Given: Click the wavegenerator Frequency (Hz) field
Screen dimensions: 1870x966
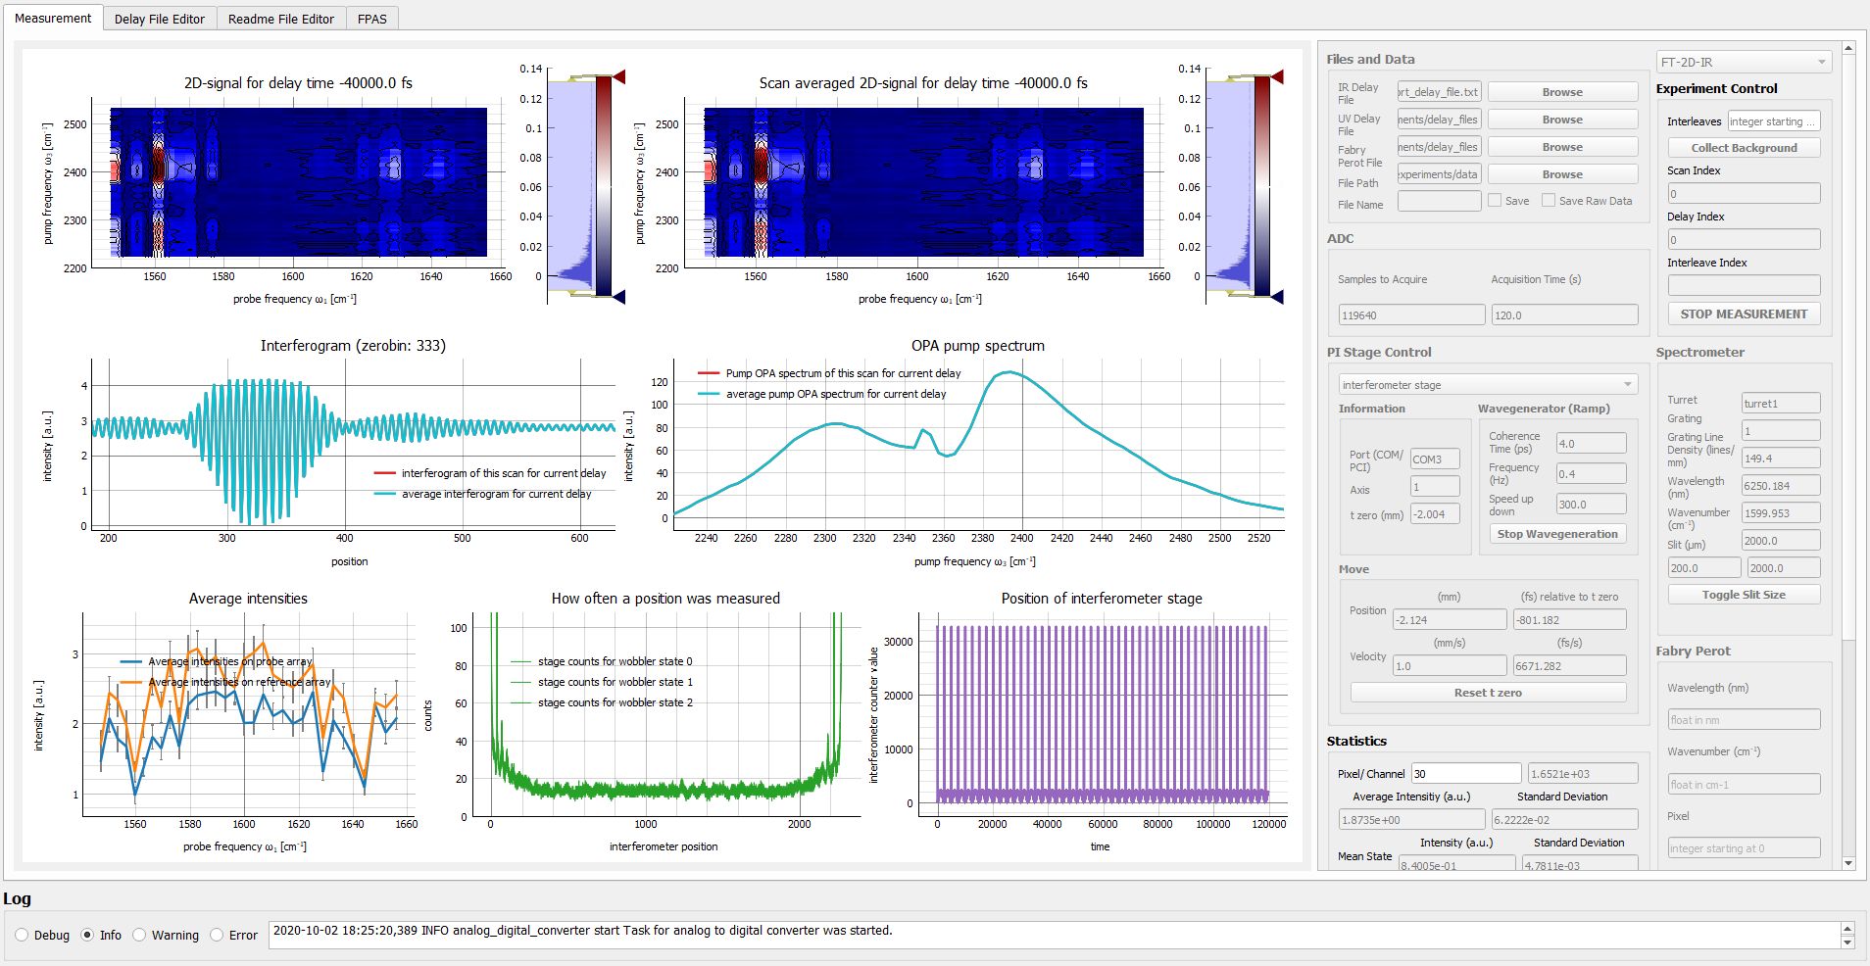Looking at the screenshot, I should coord(1592,473).
